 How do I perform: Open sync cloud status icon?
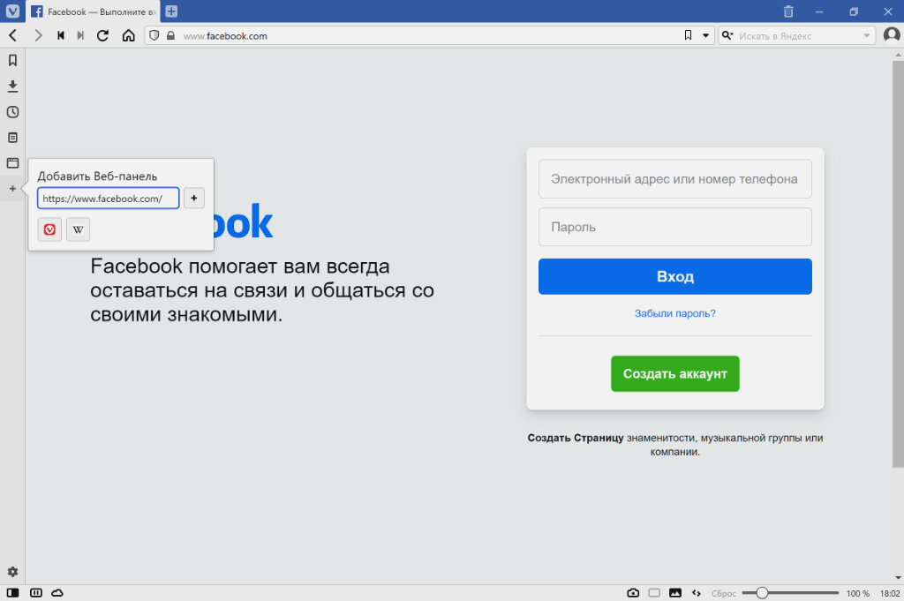point(57,593)
